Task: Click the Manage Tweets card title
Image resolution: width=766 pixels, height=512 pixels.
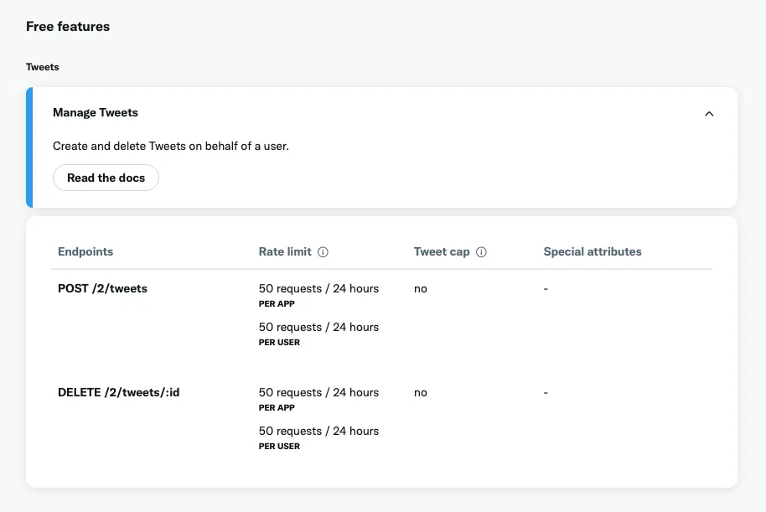Action: [x=96, y=112]
